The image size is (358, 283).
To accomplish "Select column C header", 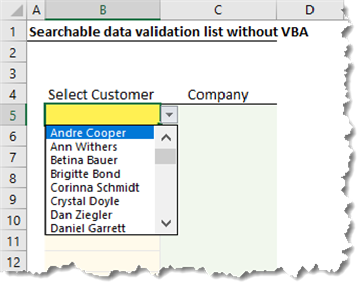I will coord(218,9).
